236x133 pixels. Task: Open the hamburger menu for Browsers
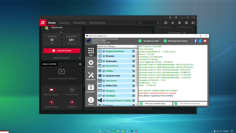click(x=133, y=56)
